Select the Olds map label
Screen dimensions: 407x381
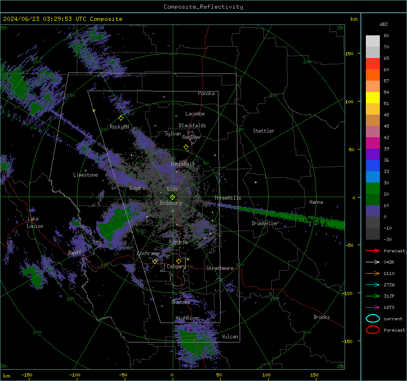coord(172,189)
